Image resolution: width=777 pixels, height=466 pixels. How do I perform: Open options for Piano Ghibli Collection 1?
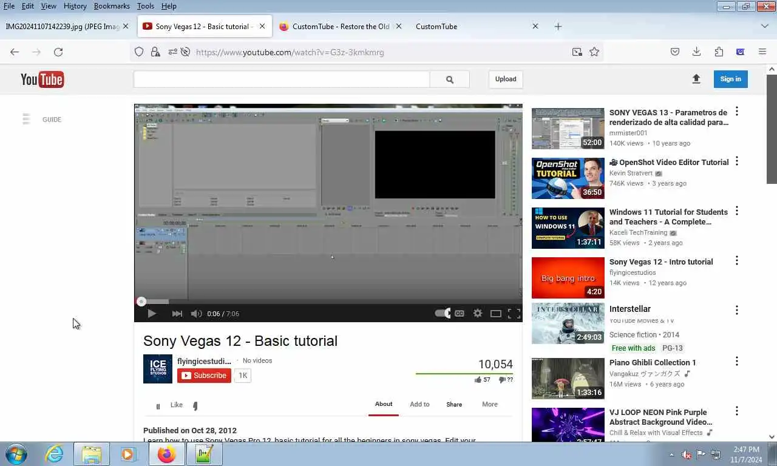pos(737,362)
